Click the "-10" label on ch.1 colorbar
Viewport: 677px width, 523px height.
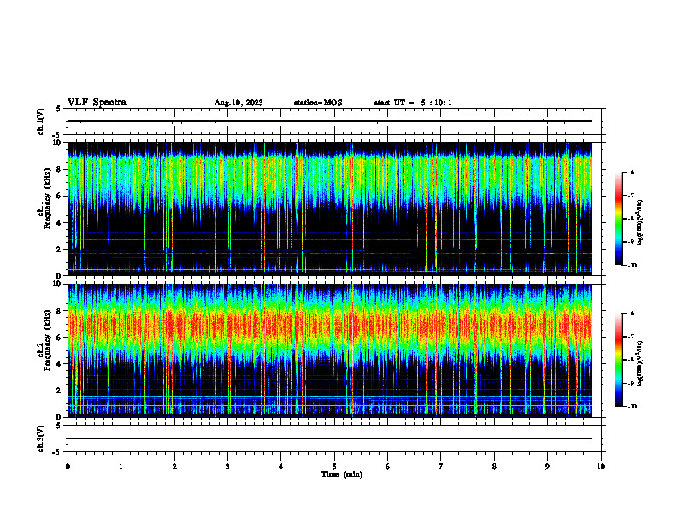pyautogui.click(x=632, y=266)
